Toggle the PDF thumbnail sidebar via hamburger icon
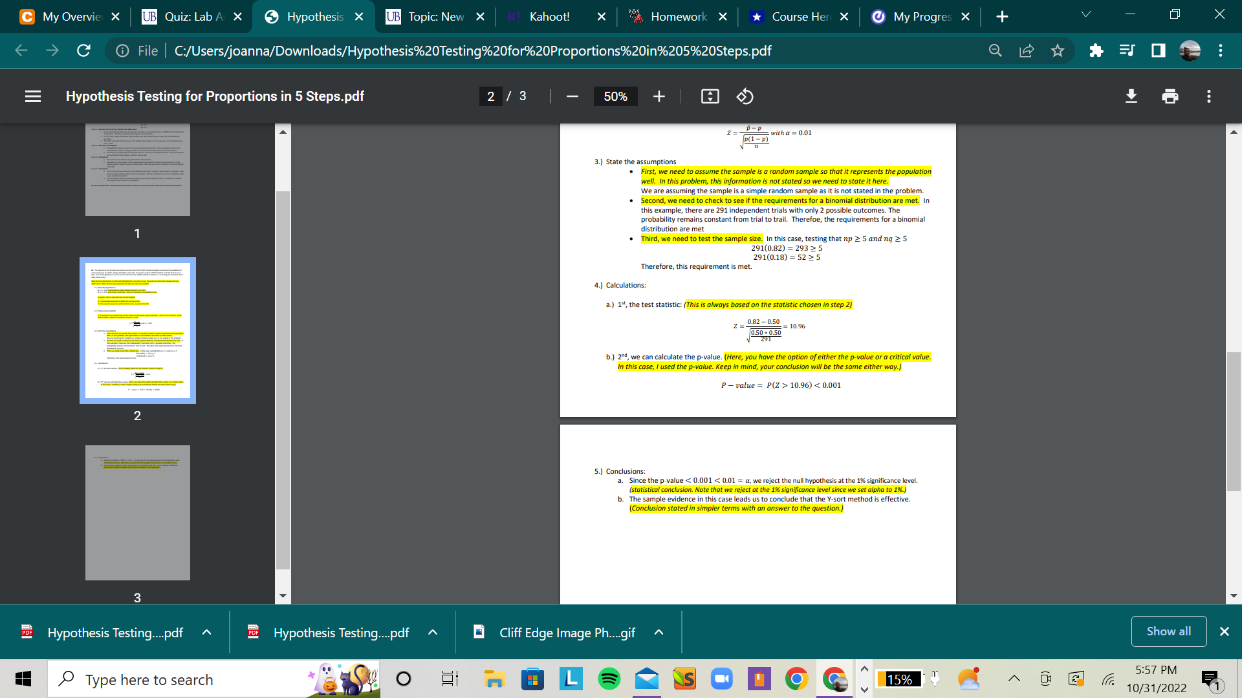Image resolution: width=1242 pixels, height=698 pixels. pyautogui.click(x=32, y=96)
